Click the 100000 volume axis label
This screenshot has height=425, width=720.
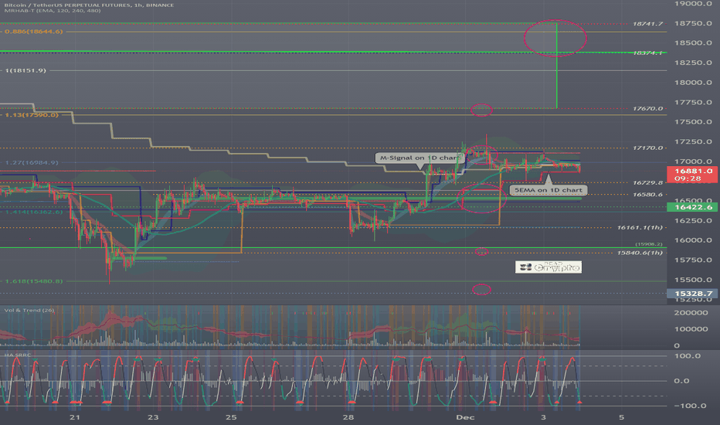(x=691, y=329)
